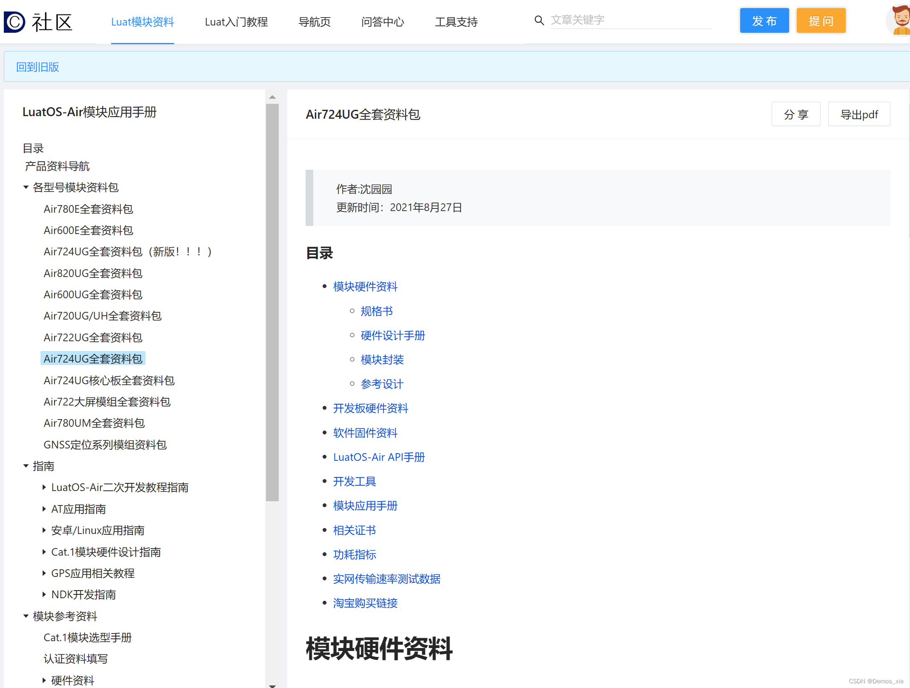Image resolution: width=910 pixels, height=688 pixels.
Task: Open Air600UG全套资料包 tree item
Action: tap(93, 294)
